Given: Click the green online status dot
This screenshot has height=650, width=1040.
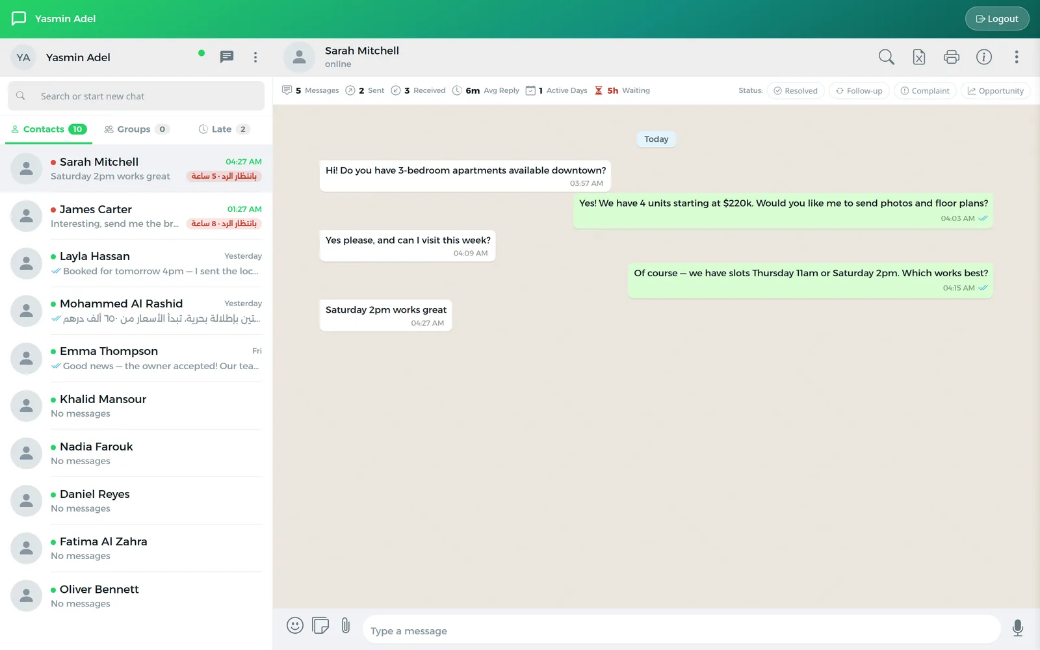Looking at the screenshot, I should point(201,53).
